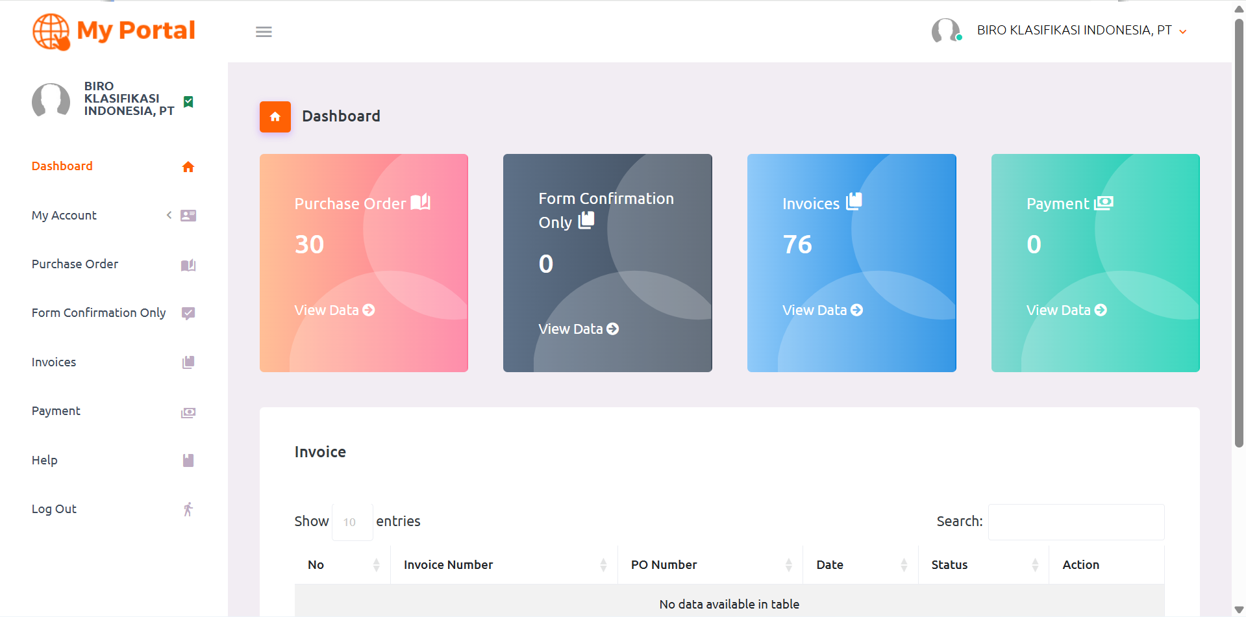Click the money icon on Payment card
The height and width of the screenshot is (617, 1246).
click(x=1104, y=203)
